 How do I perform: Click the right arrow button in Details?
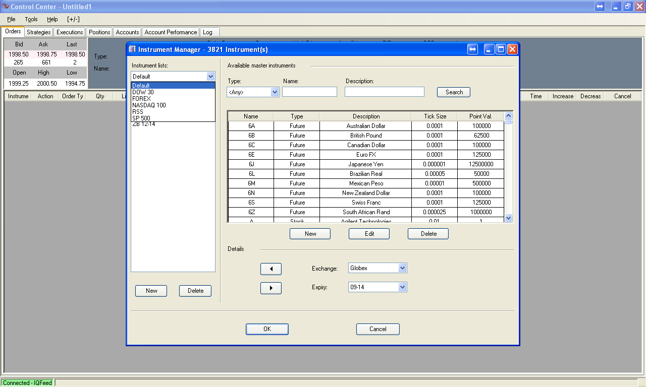pos(271,288)
